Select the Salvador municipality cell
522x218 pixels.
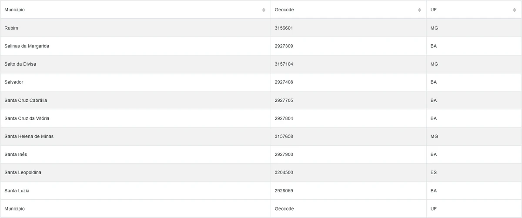click(x=14, y=82)
